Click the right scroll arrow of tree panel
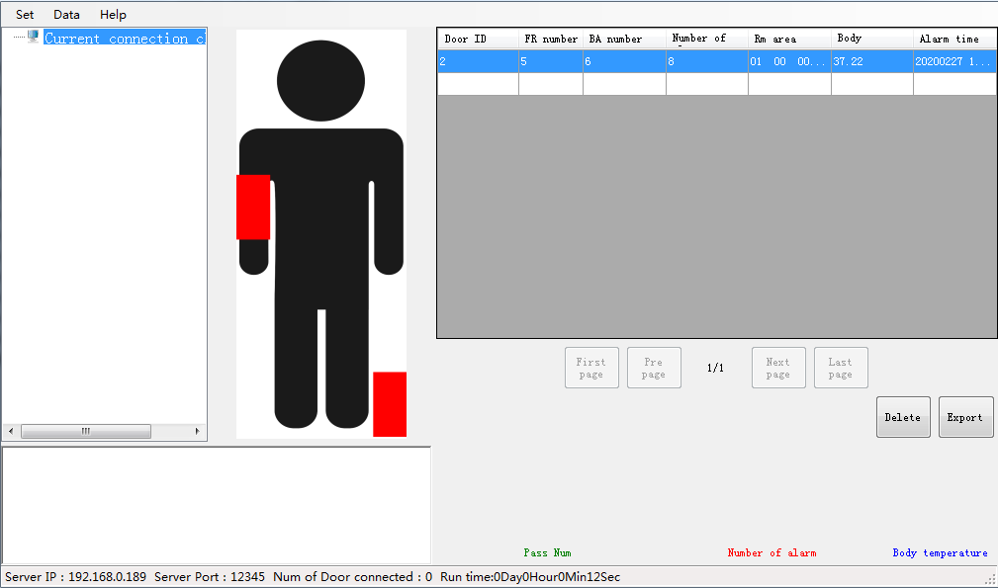 198,432
